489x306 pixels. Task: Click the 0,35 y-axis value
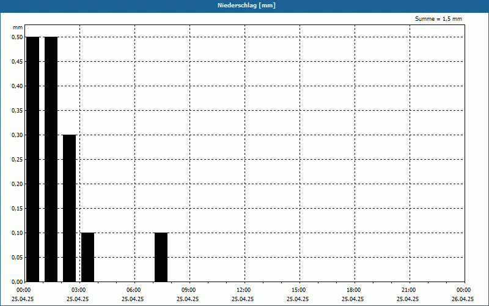pyautogui.click(x=17, y=111)
